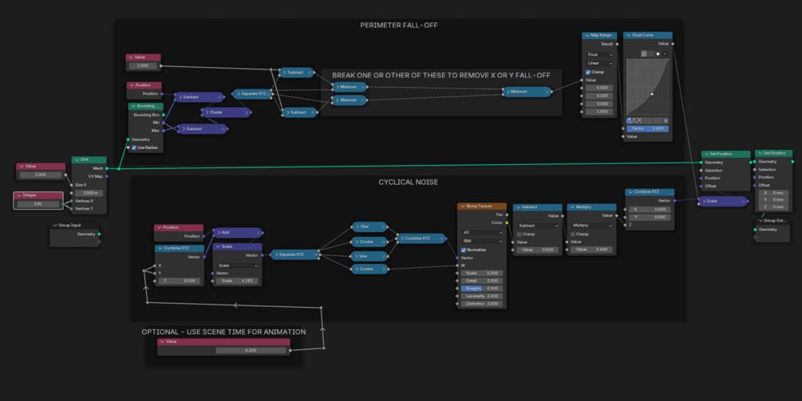
Task: Click the Value 0.400 field in Multiply node
Action: click(x=592, y=250)
